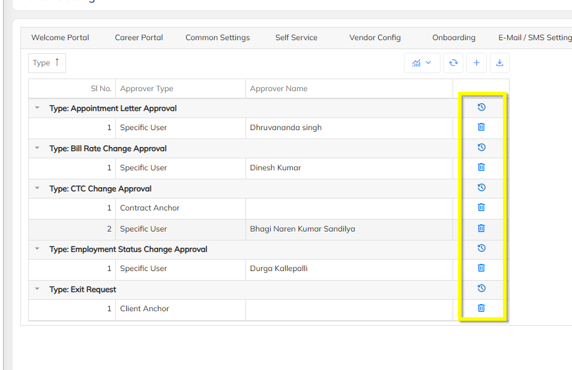Image resolution: width=572 pixels, height=370 pixels.
Task: Select the Contract Anchor row cell
Action: (150, 208)
